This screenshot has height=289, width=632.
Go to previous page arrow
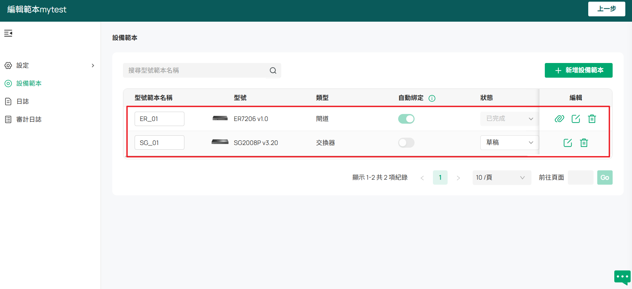pos(422,178)
